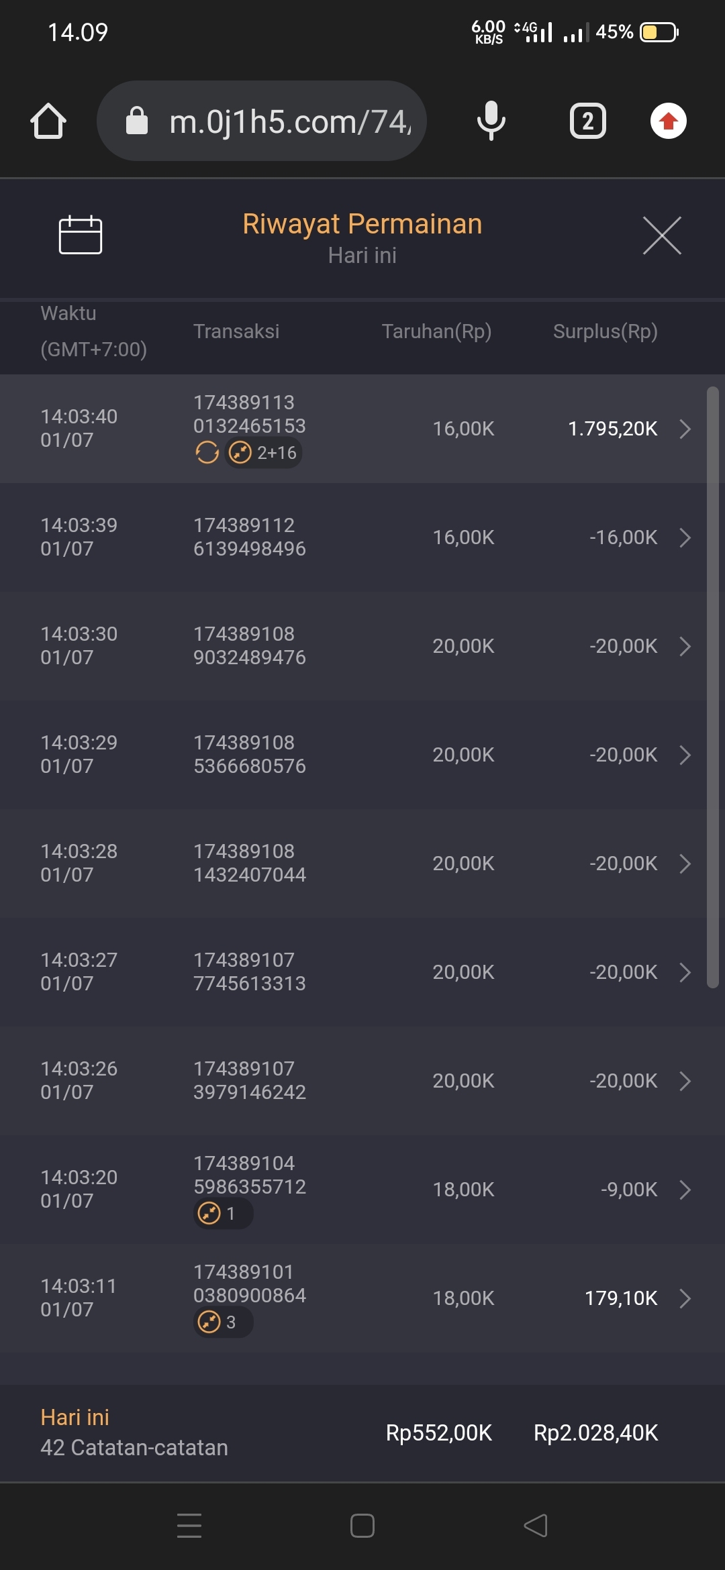Tap the free spin badge labeled 1
The width and height of the screenshot is (725, 1570).
pyautogui.click(x=223, y=1214)
